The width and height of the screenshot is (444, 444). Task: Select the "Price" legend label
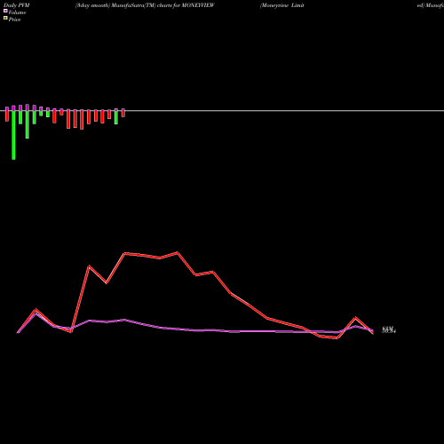[x=14, y=20]
